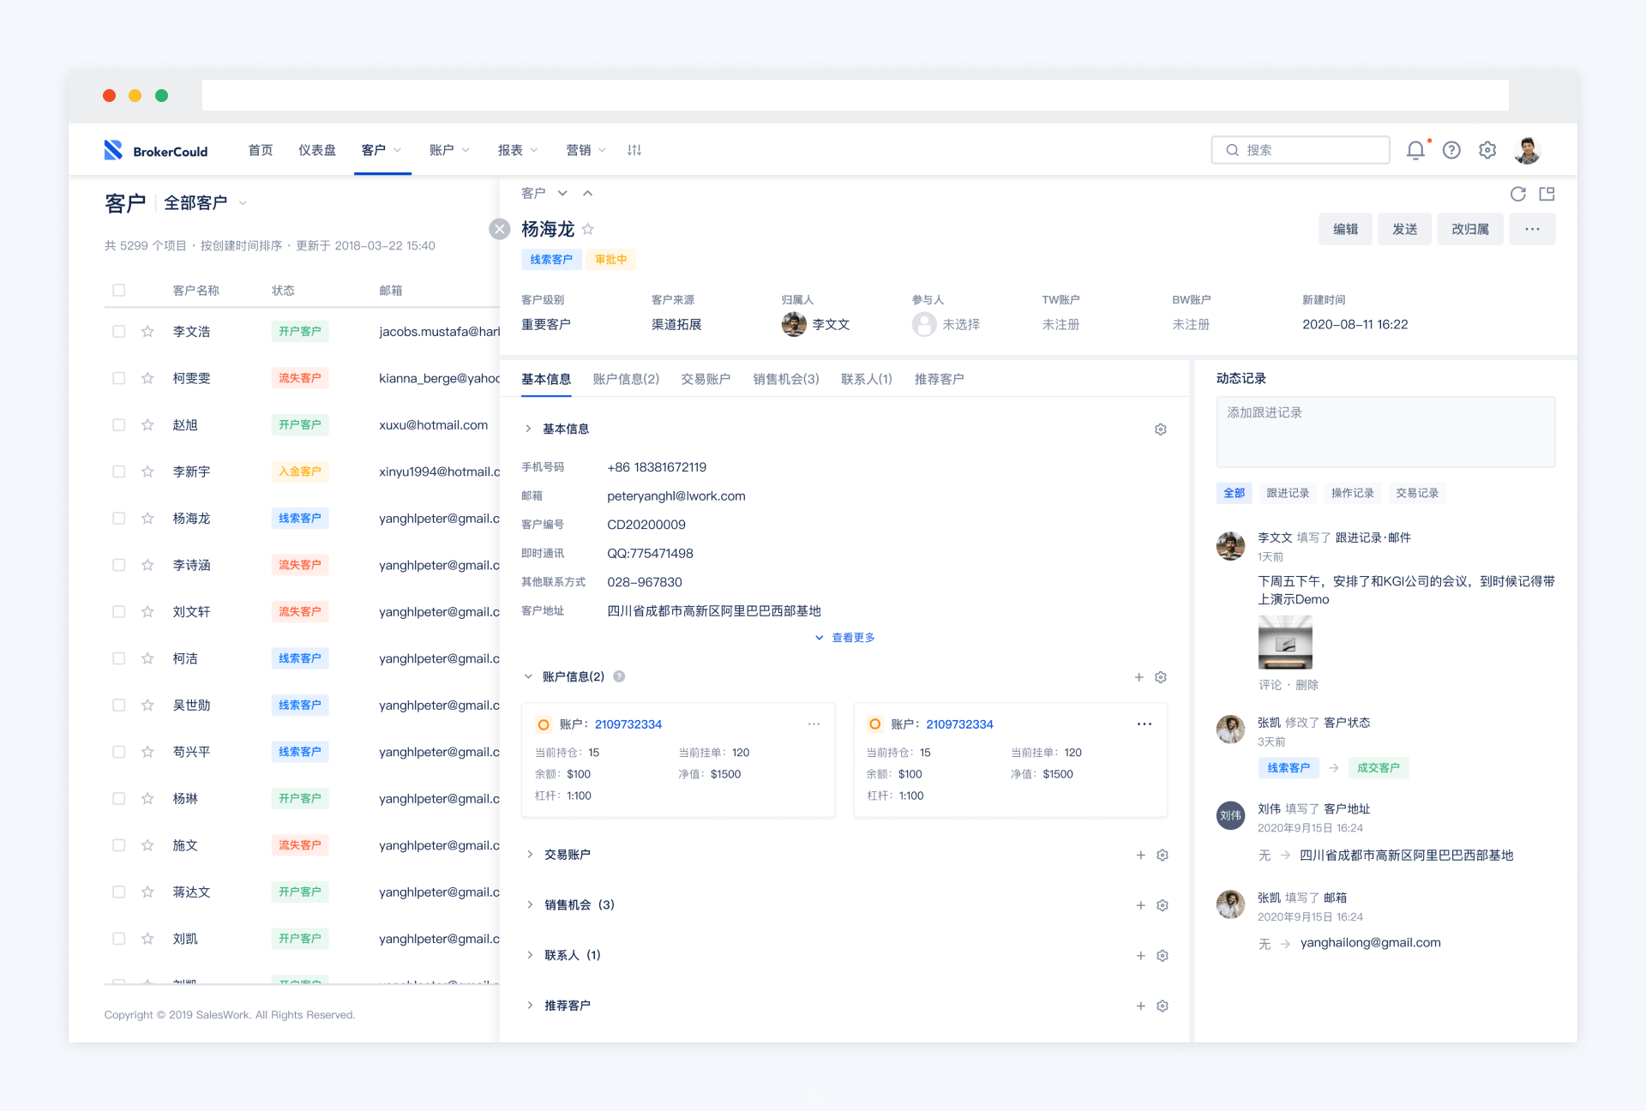Star the customer 杨海龙 in the detail header
The image size is (1646, 1111).
(x=588, y=229)
